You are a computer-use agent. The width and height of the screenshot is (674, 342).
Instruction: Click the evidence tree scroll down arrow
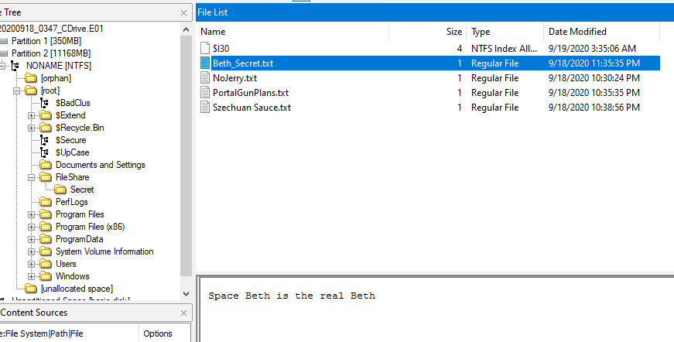point(186,294)
